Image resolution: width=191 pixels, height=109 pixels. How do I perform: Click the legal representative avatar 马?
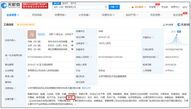[32, 34]
